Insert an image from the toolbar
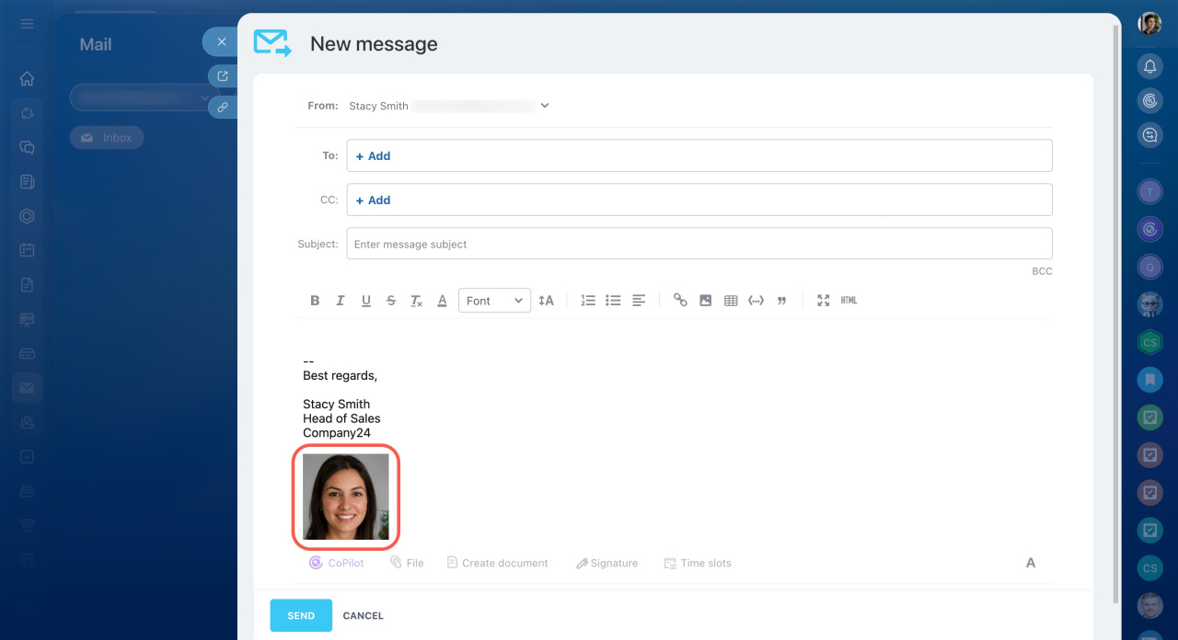 click(706, 301)
